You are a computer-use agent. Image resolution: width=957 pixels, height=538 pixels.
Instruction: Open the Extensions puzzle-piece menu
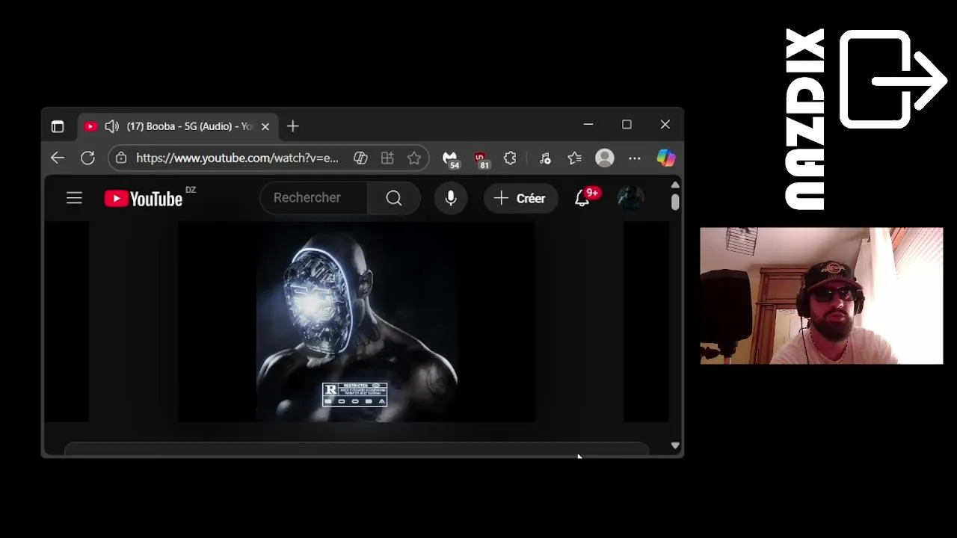[510, 158]
